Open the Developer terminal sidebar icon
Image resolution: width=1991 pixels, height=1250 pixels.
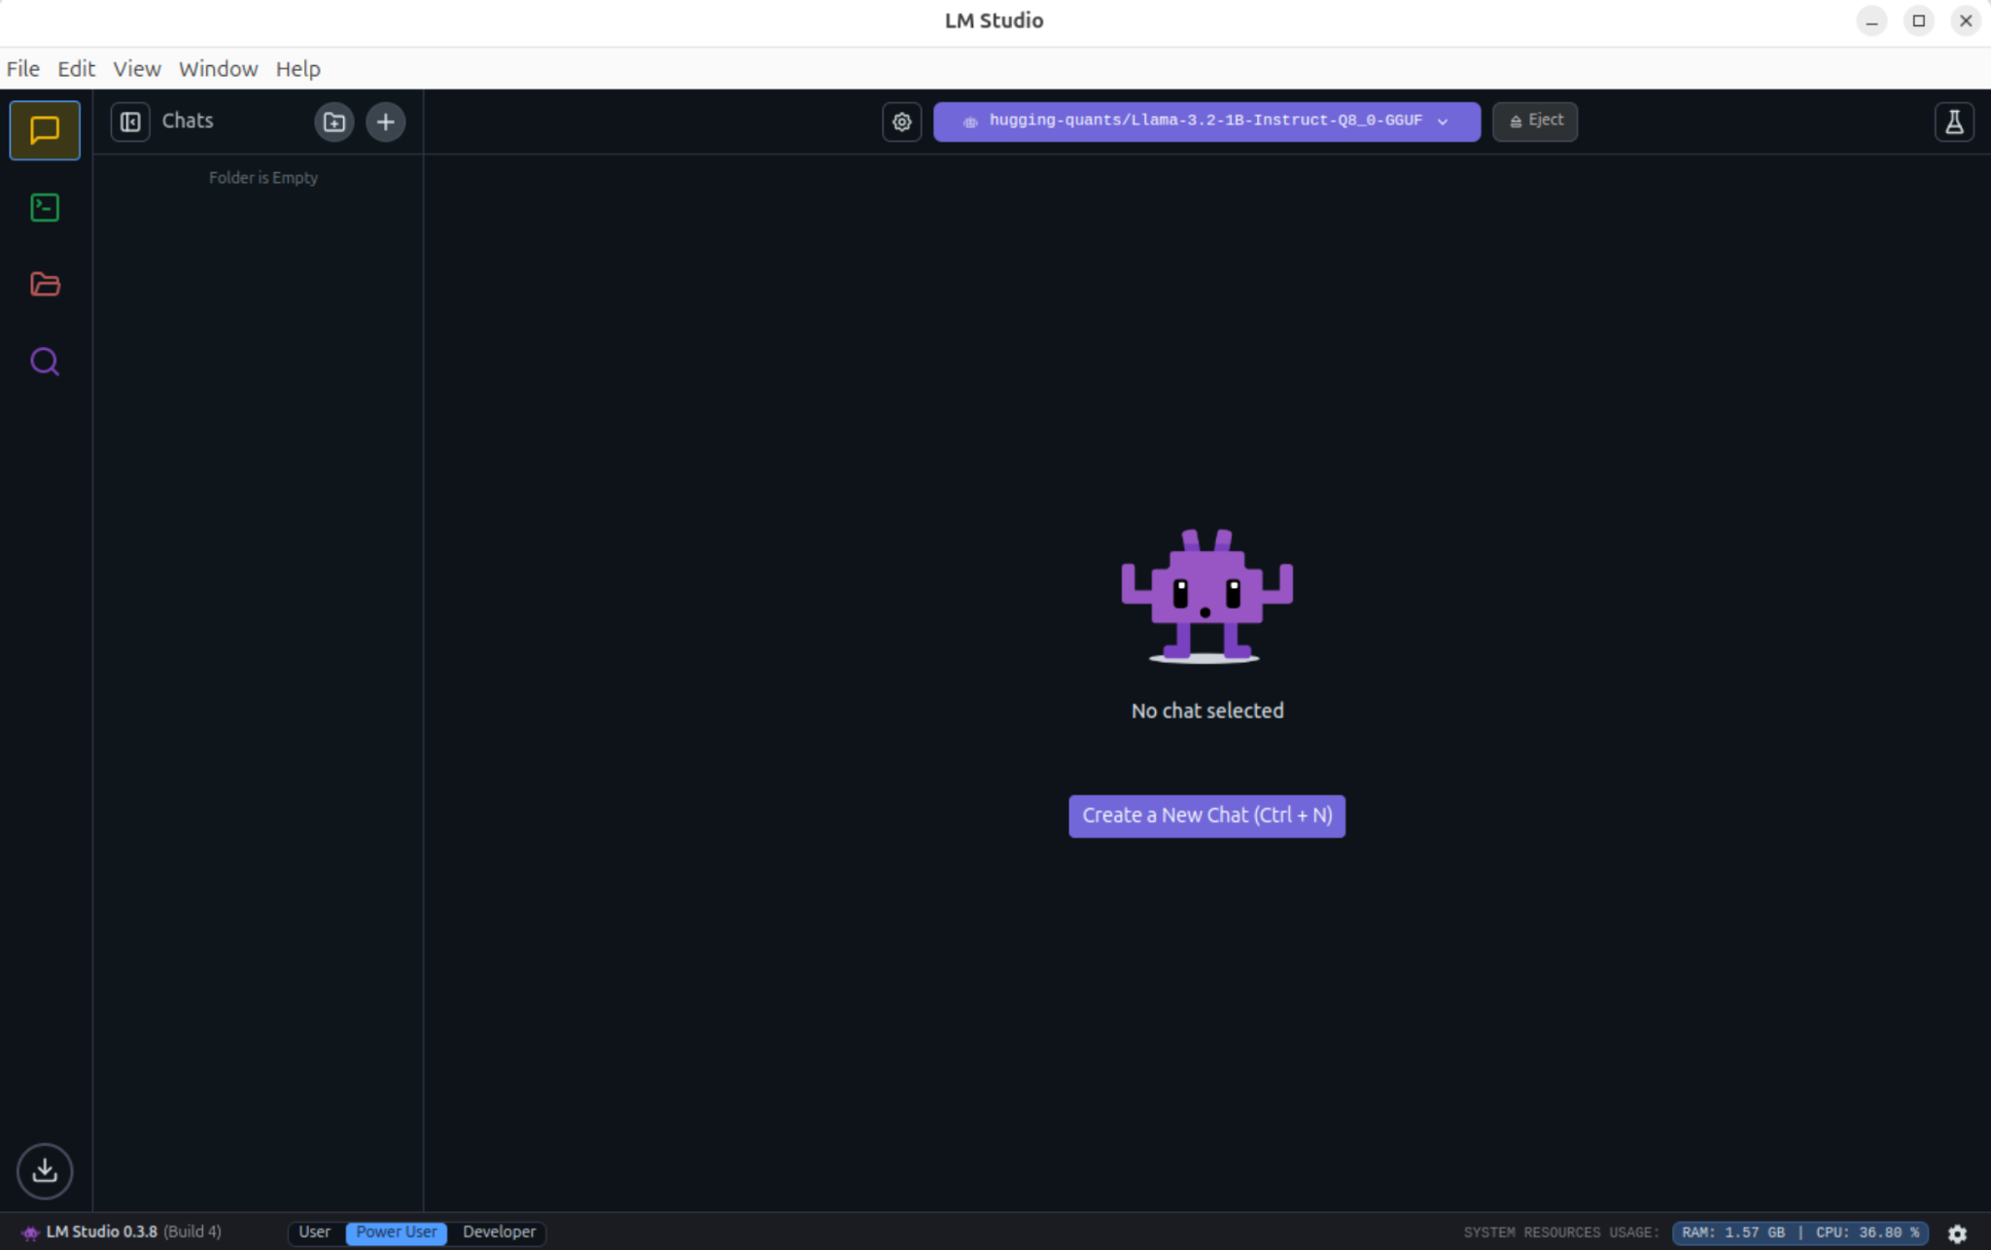point(45,207)
